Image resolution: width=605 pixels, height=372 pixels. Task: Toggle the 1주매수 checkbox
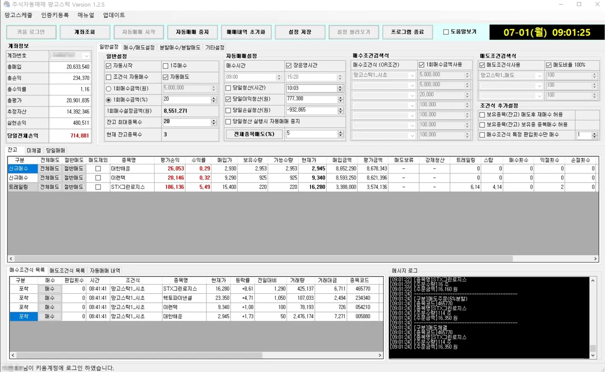click(165, 66)
